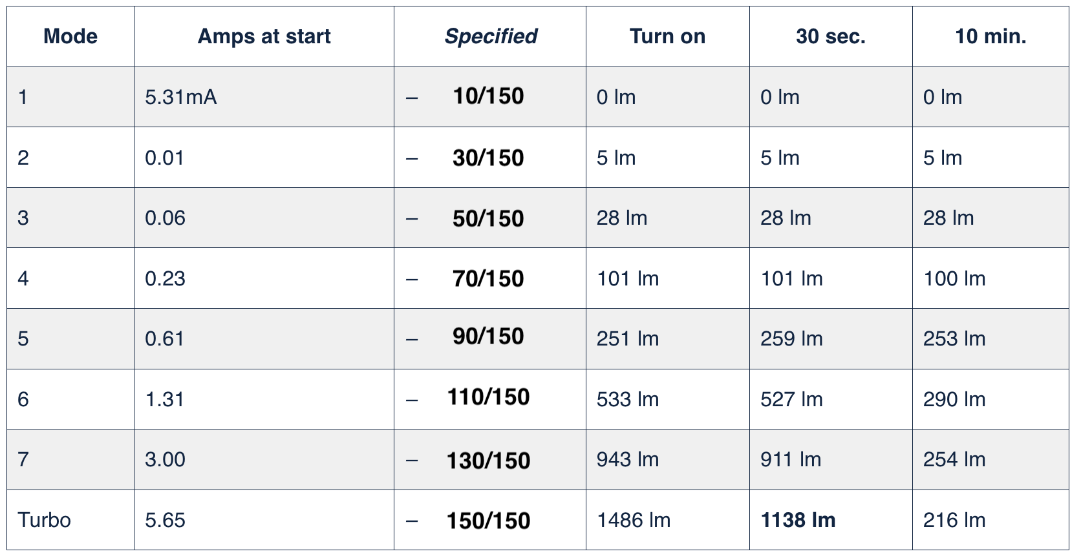
Task: Select the Turbo mode row label
Action: 44,520
